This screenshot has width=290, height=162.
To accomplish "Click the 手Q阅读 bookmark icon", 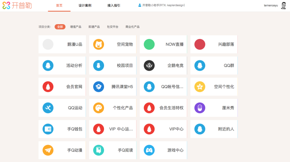I will (x=99, y=150).
